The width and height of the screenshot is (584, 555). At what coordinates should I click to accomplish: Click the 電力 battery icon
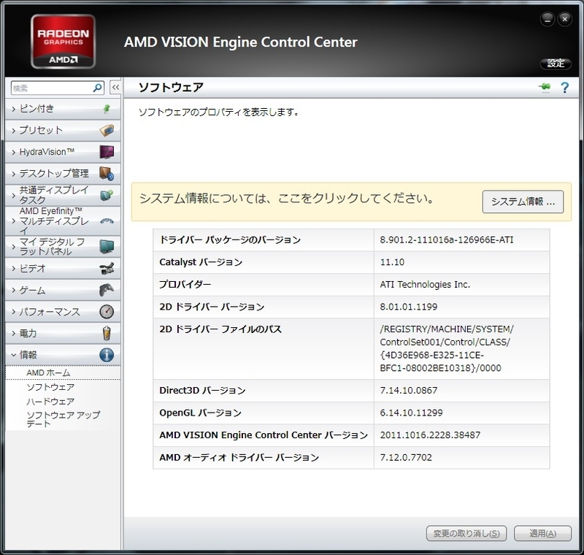coord(107,333)
